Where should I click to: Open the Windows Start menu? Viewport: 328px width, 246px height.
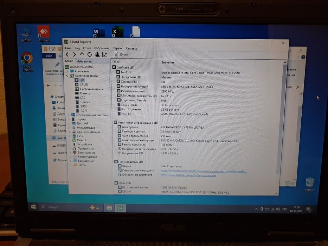(x=33, y=207)
